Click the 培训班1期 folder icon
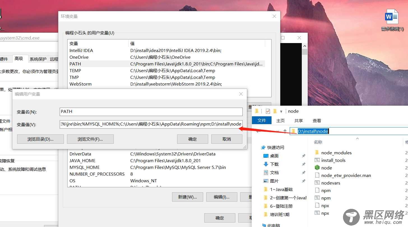This screenshot has height=227, width=408. tap(266, 214)
